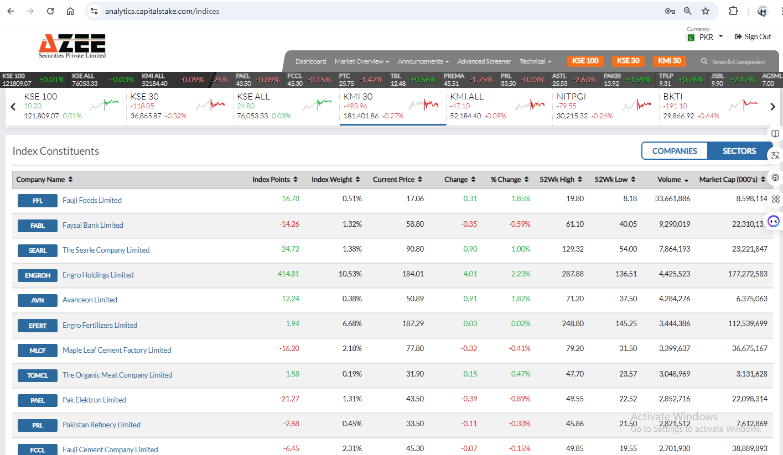Open the Dashboard menu item
Viewport: 783px width, 455px height.
[310, 61]
